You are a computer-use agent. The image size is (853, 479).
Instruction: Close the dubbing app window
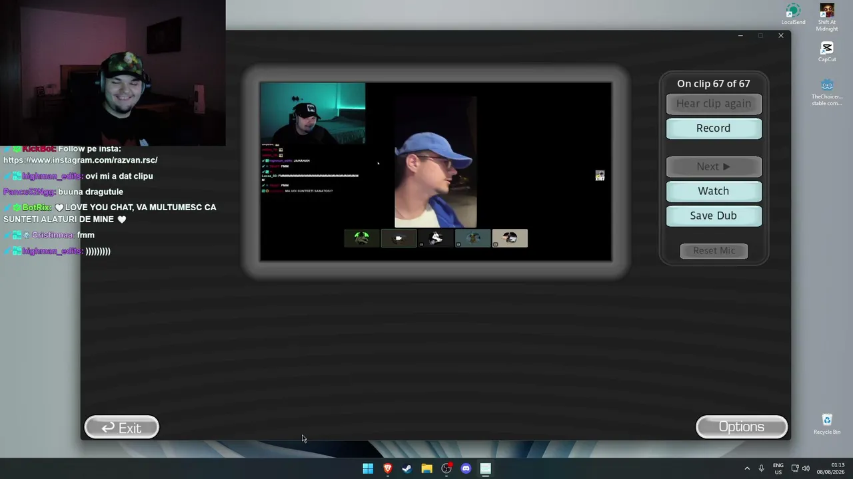(781, 36)
